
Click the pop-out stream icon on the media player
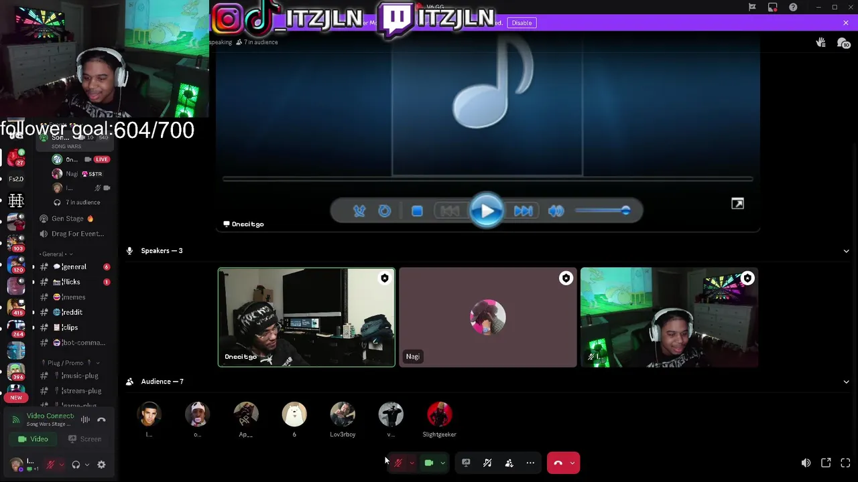pyautogui.click(x=737, y=204)
